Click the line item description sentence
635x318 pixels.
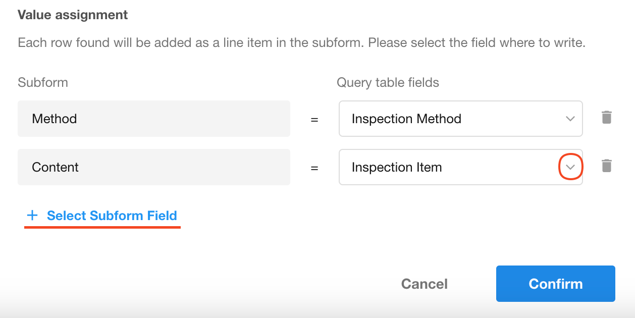click(301, 42)
